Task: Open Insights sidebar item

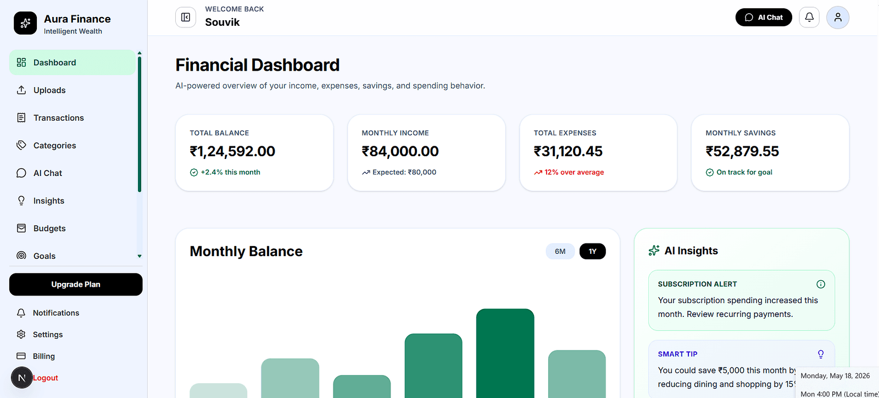Action: point(73,201)
